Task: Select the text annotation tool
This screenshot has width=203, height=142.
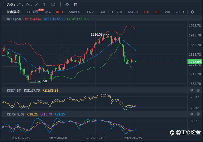Action: (x=45, y=5)
